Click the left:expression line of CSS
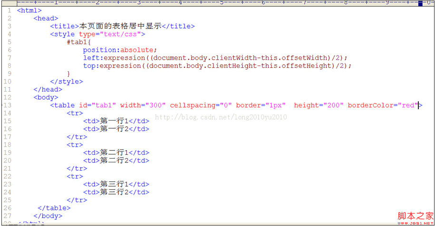The image size is (435, 226). click(x=212, y=58)
